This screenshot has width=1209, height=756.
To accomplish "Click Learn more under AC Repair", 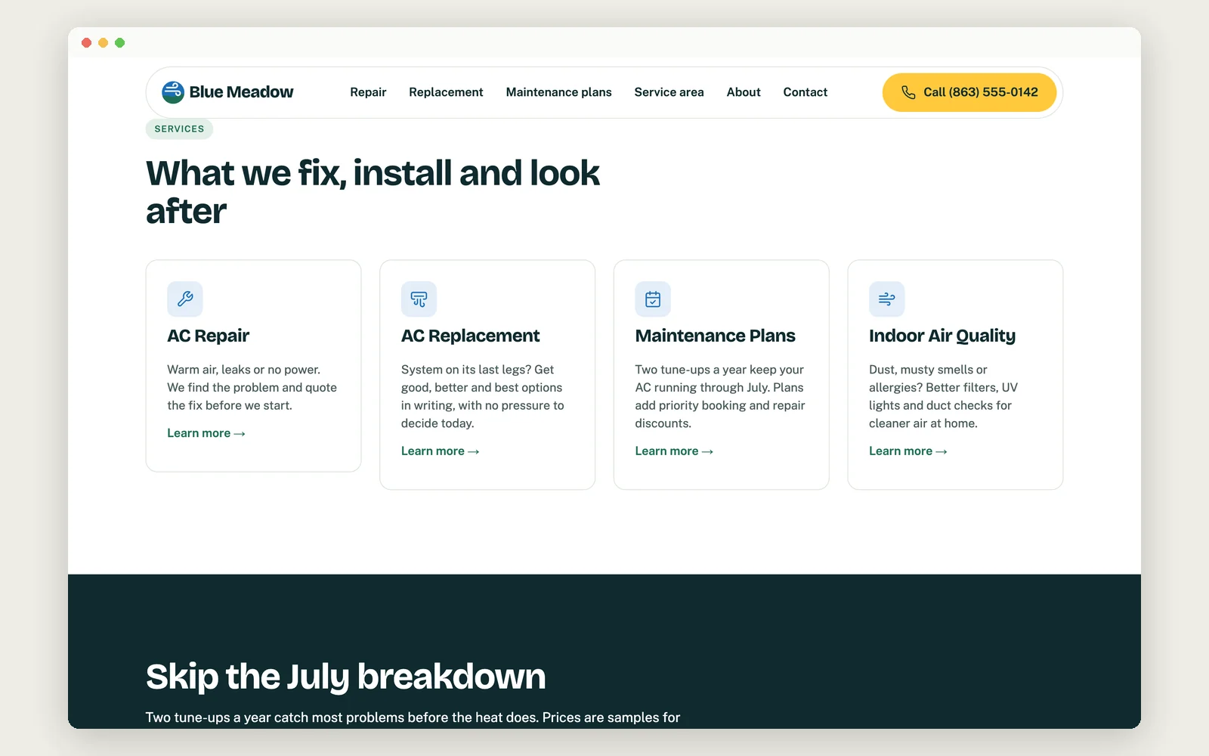I will pyautogui.click(x=206, y=433).
